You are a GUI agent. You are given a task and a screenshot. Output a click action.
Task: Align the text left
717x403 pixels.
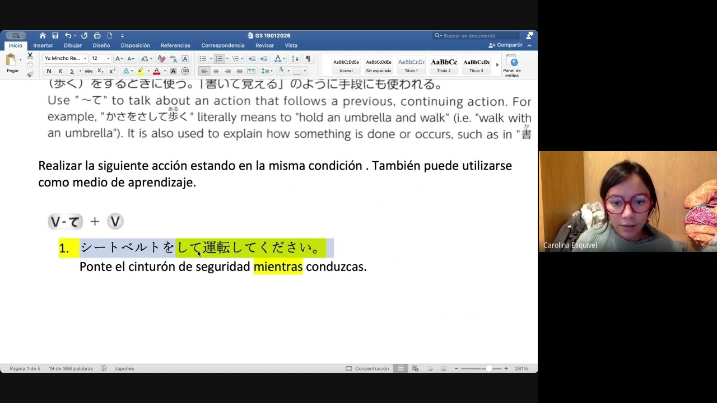204,71
